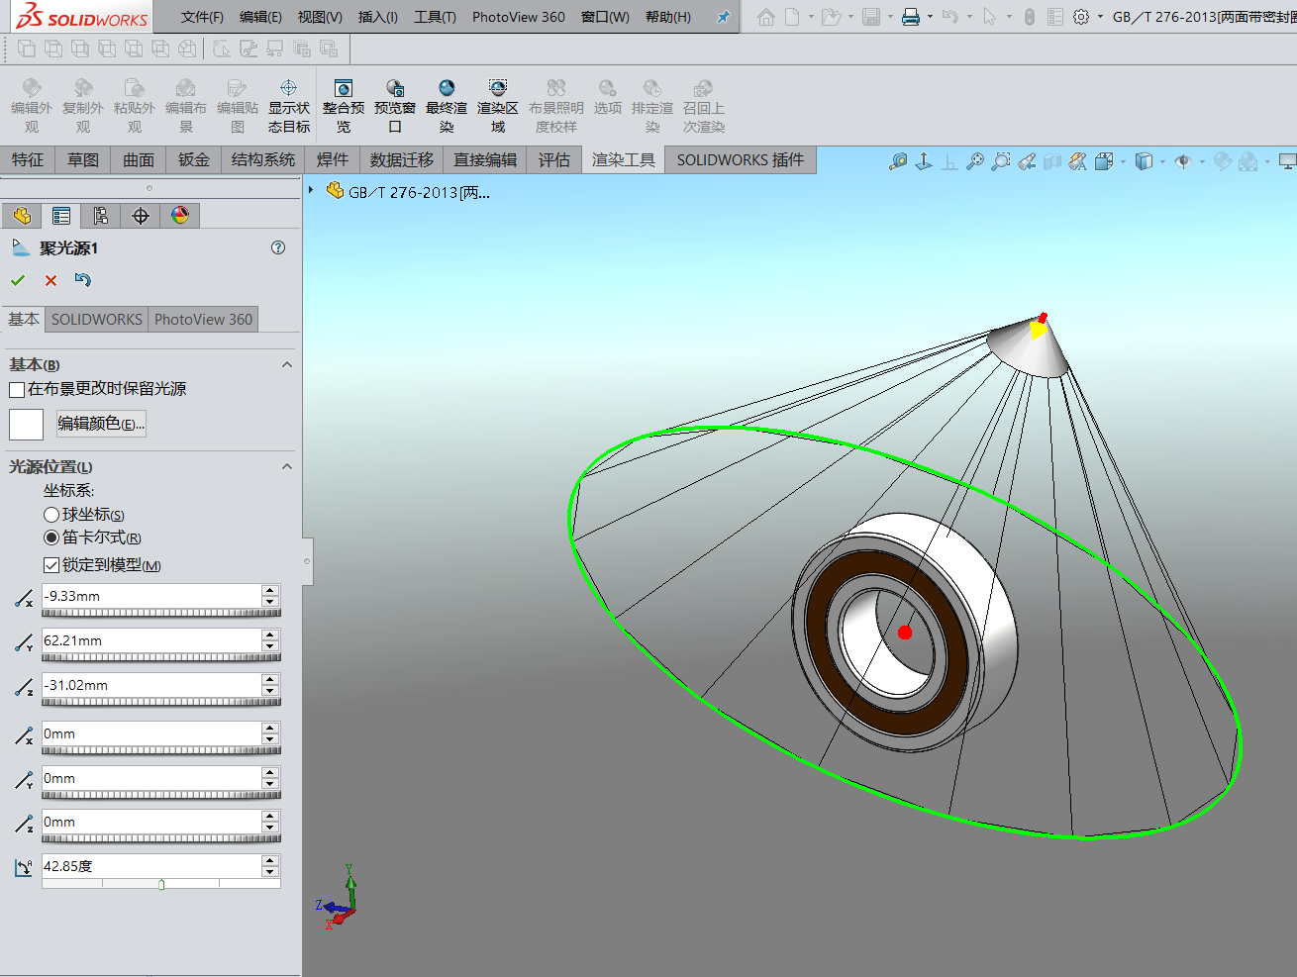Select the 球坐标 radio button

(x=51, y=514)
